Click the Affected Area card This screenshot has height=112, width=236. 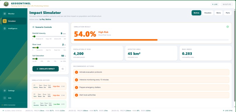tap(151, 53)
